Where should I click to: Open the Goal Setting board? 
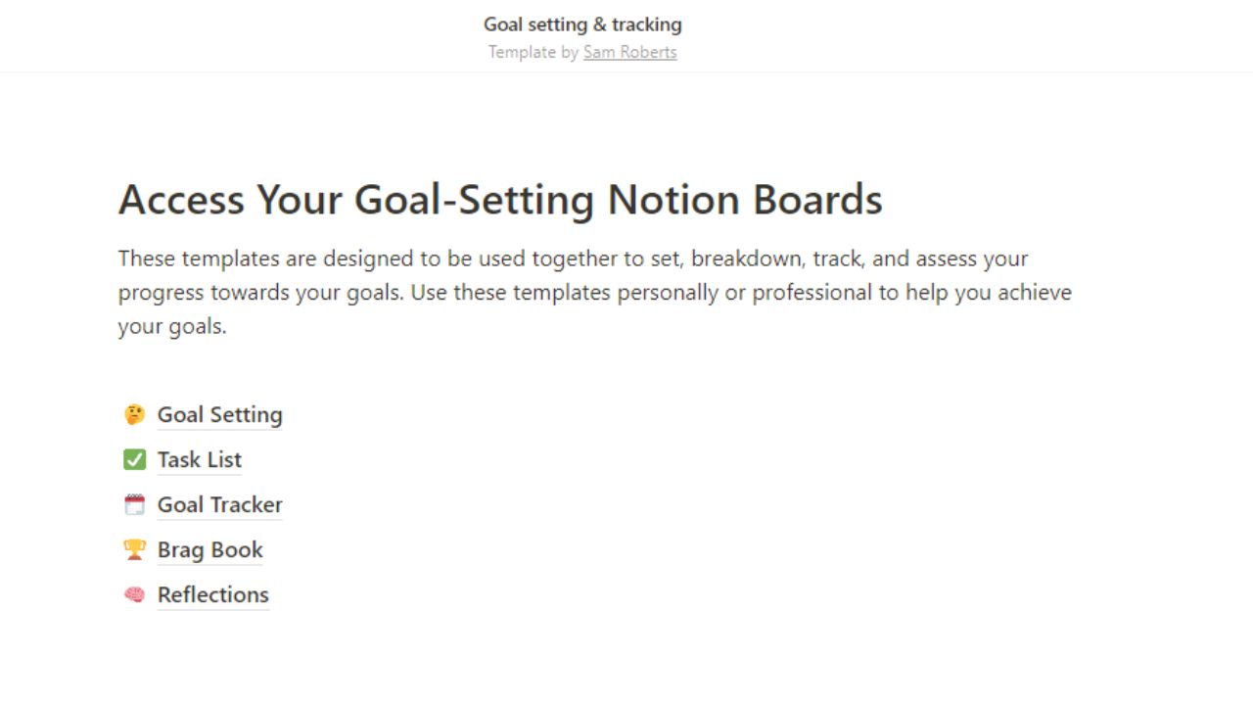(x=219, y=414)
